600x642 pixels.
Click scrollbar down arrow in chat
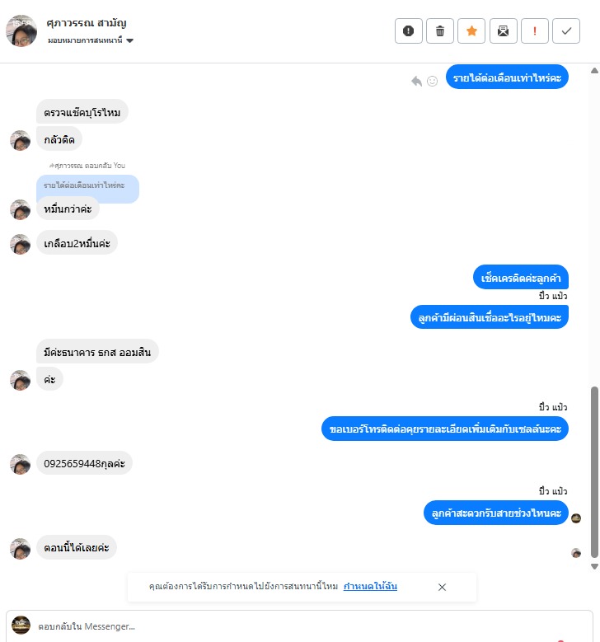595,567
